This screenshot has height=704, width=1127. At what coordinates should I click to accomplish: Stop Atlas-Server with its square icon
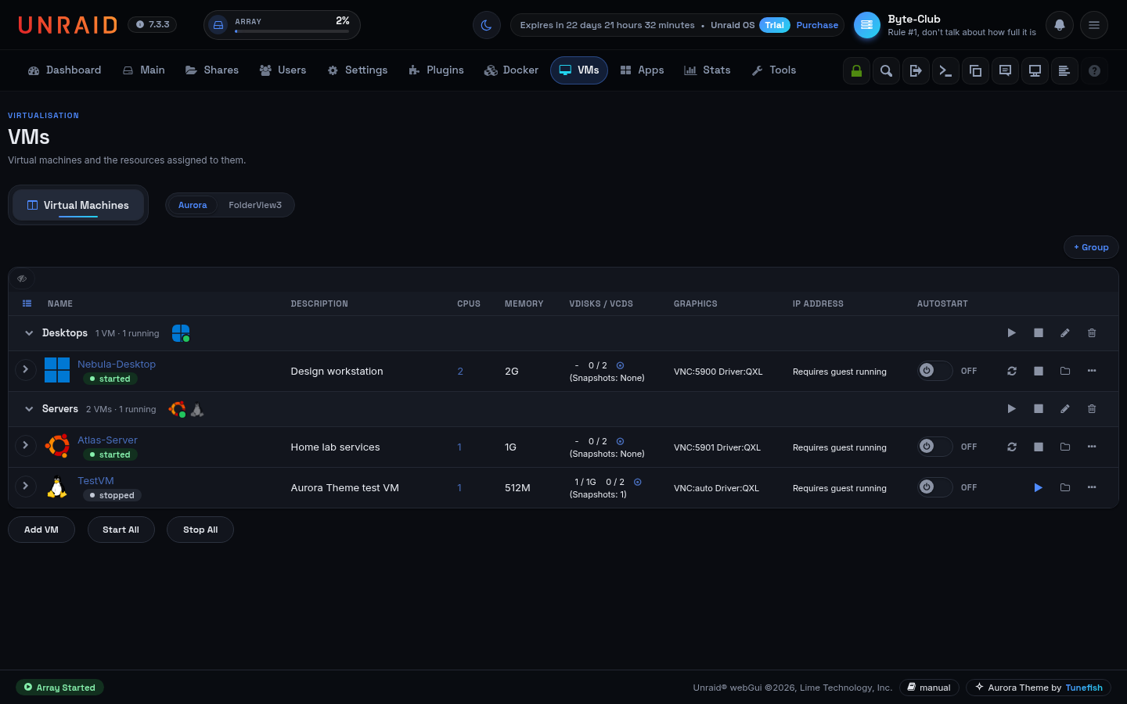tap(1039, 447)
